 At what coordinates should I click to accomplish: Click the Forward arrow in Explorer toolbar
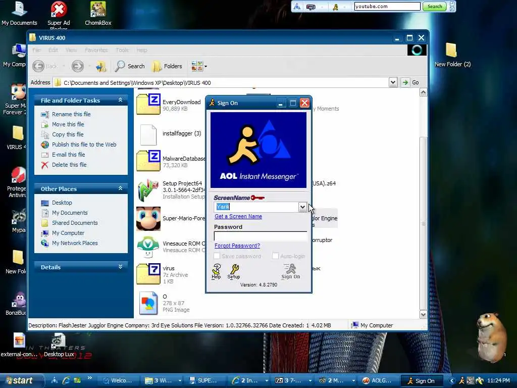tap(77, 66)
